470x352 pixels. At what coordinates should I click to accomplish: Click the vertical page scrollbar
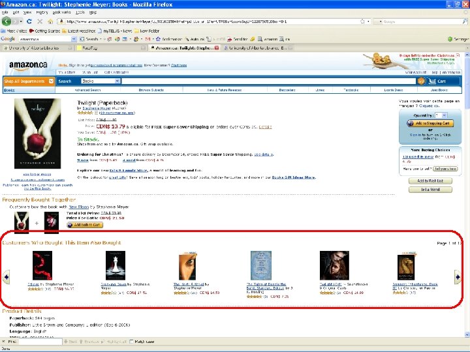point(467,194)
